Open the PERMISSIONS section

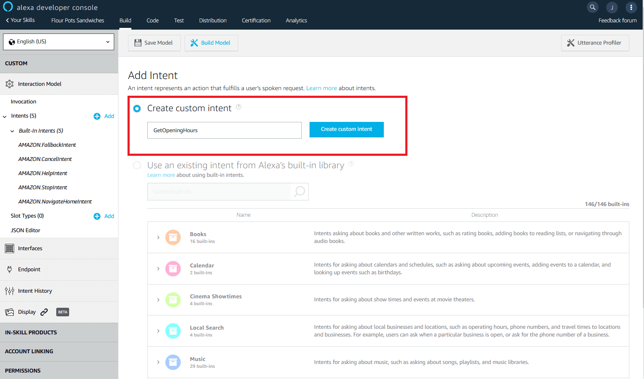click(59, 370)
